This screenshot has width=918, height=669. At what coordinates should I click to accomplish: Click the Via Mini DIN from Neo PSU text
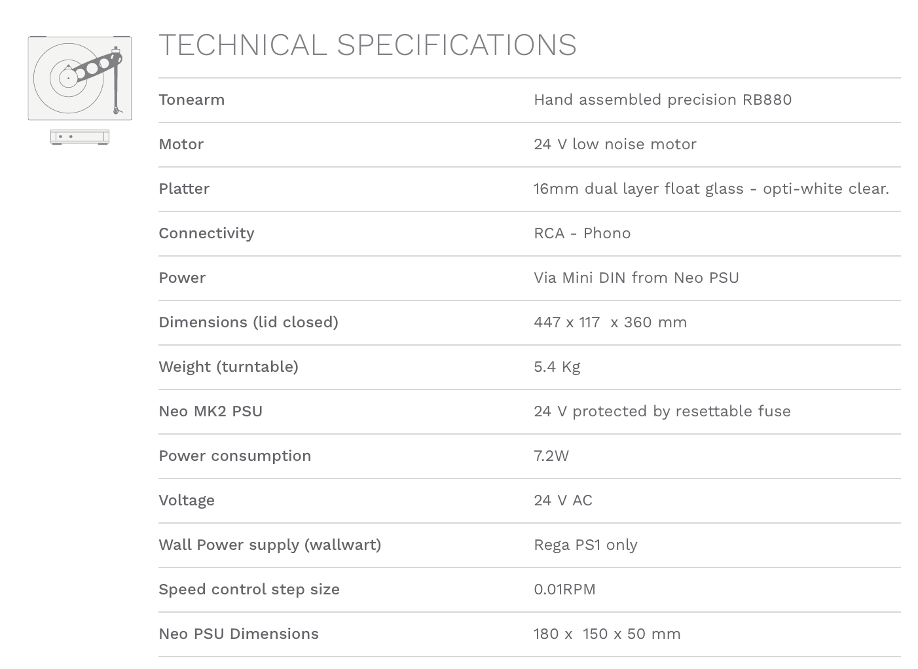tap(636, 278)
